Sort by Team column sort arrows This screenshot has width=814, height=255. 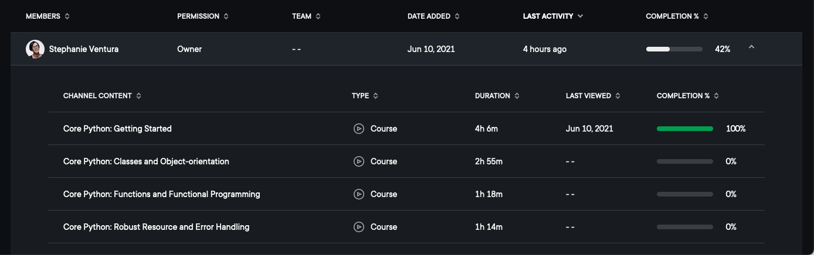click(318, 16)
